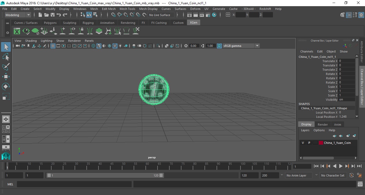Image resolution: width=365 pixels, height=195 pixels.
Task: Switch to four-view panel layout icon
Action: (x=6, y=129)
